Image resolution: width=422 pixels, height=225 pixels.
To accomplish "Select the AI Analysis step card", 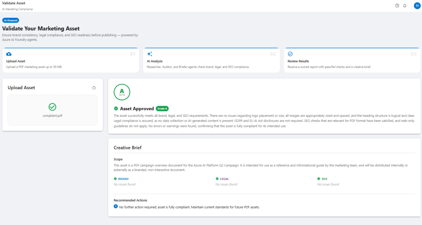I will pos(211,60).
